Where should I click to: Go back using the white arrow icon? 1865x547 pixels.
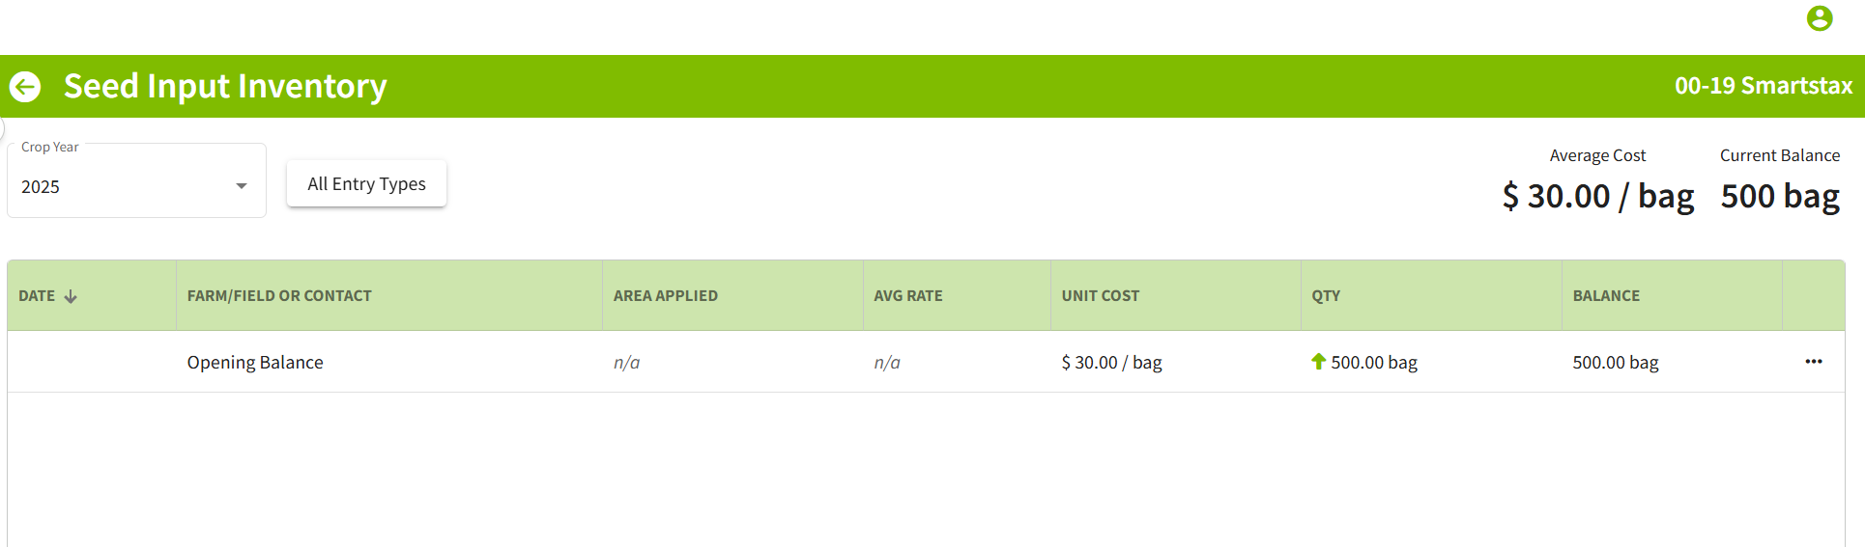tap(25, 87)
